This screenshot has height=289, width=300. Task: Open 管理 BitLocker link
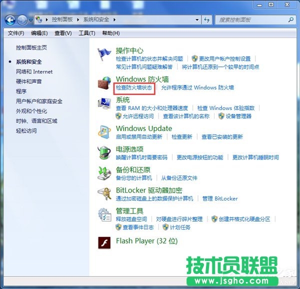(x=220, y=198)
